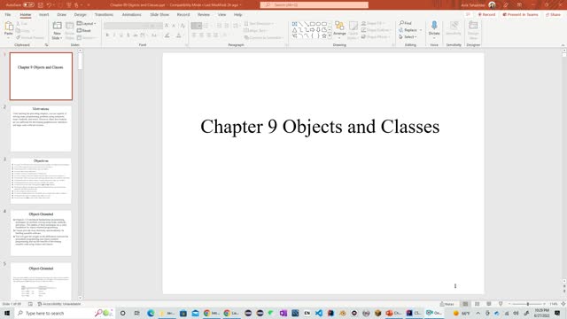Select the star shape in shapes gallery
567x319 pixels.
(324, 36)
